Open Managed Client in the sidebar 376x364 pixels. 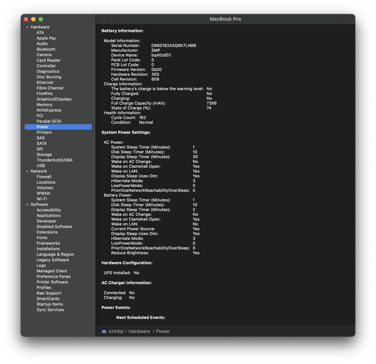coord(52,271)
